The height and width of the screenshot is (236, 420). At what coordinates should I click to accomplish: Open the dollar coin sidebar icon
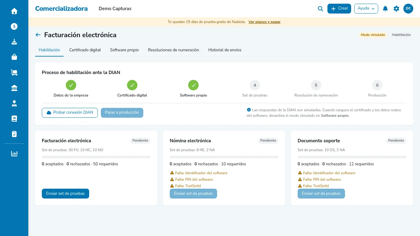tap(14, 26)
